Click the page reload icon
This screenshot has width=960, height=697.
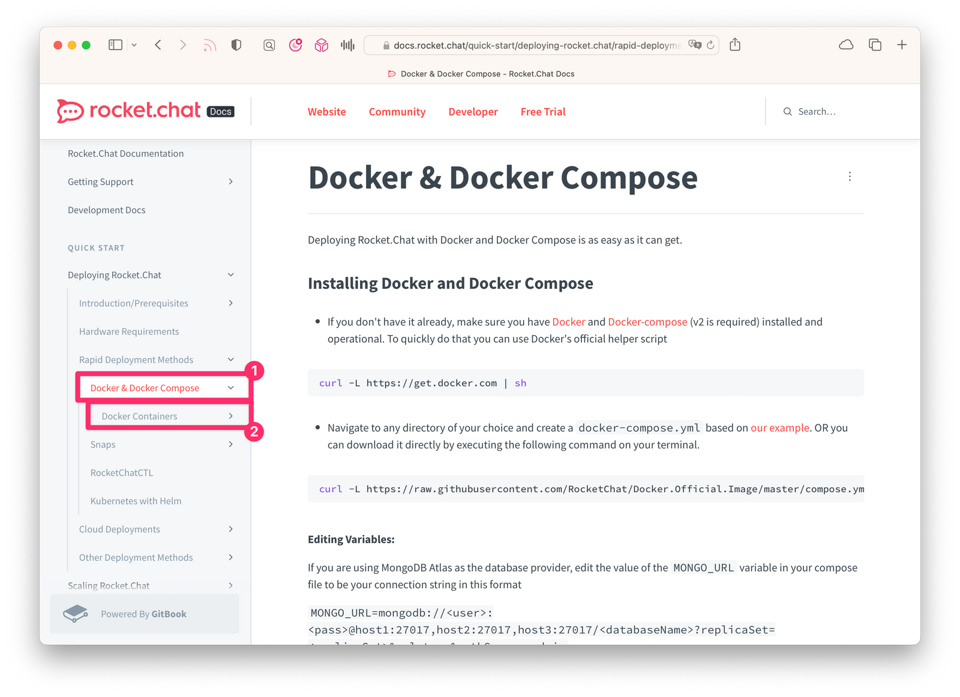tap(711, 45)
